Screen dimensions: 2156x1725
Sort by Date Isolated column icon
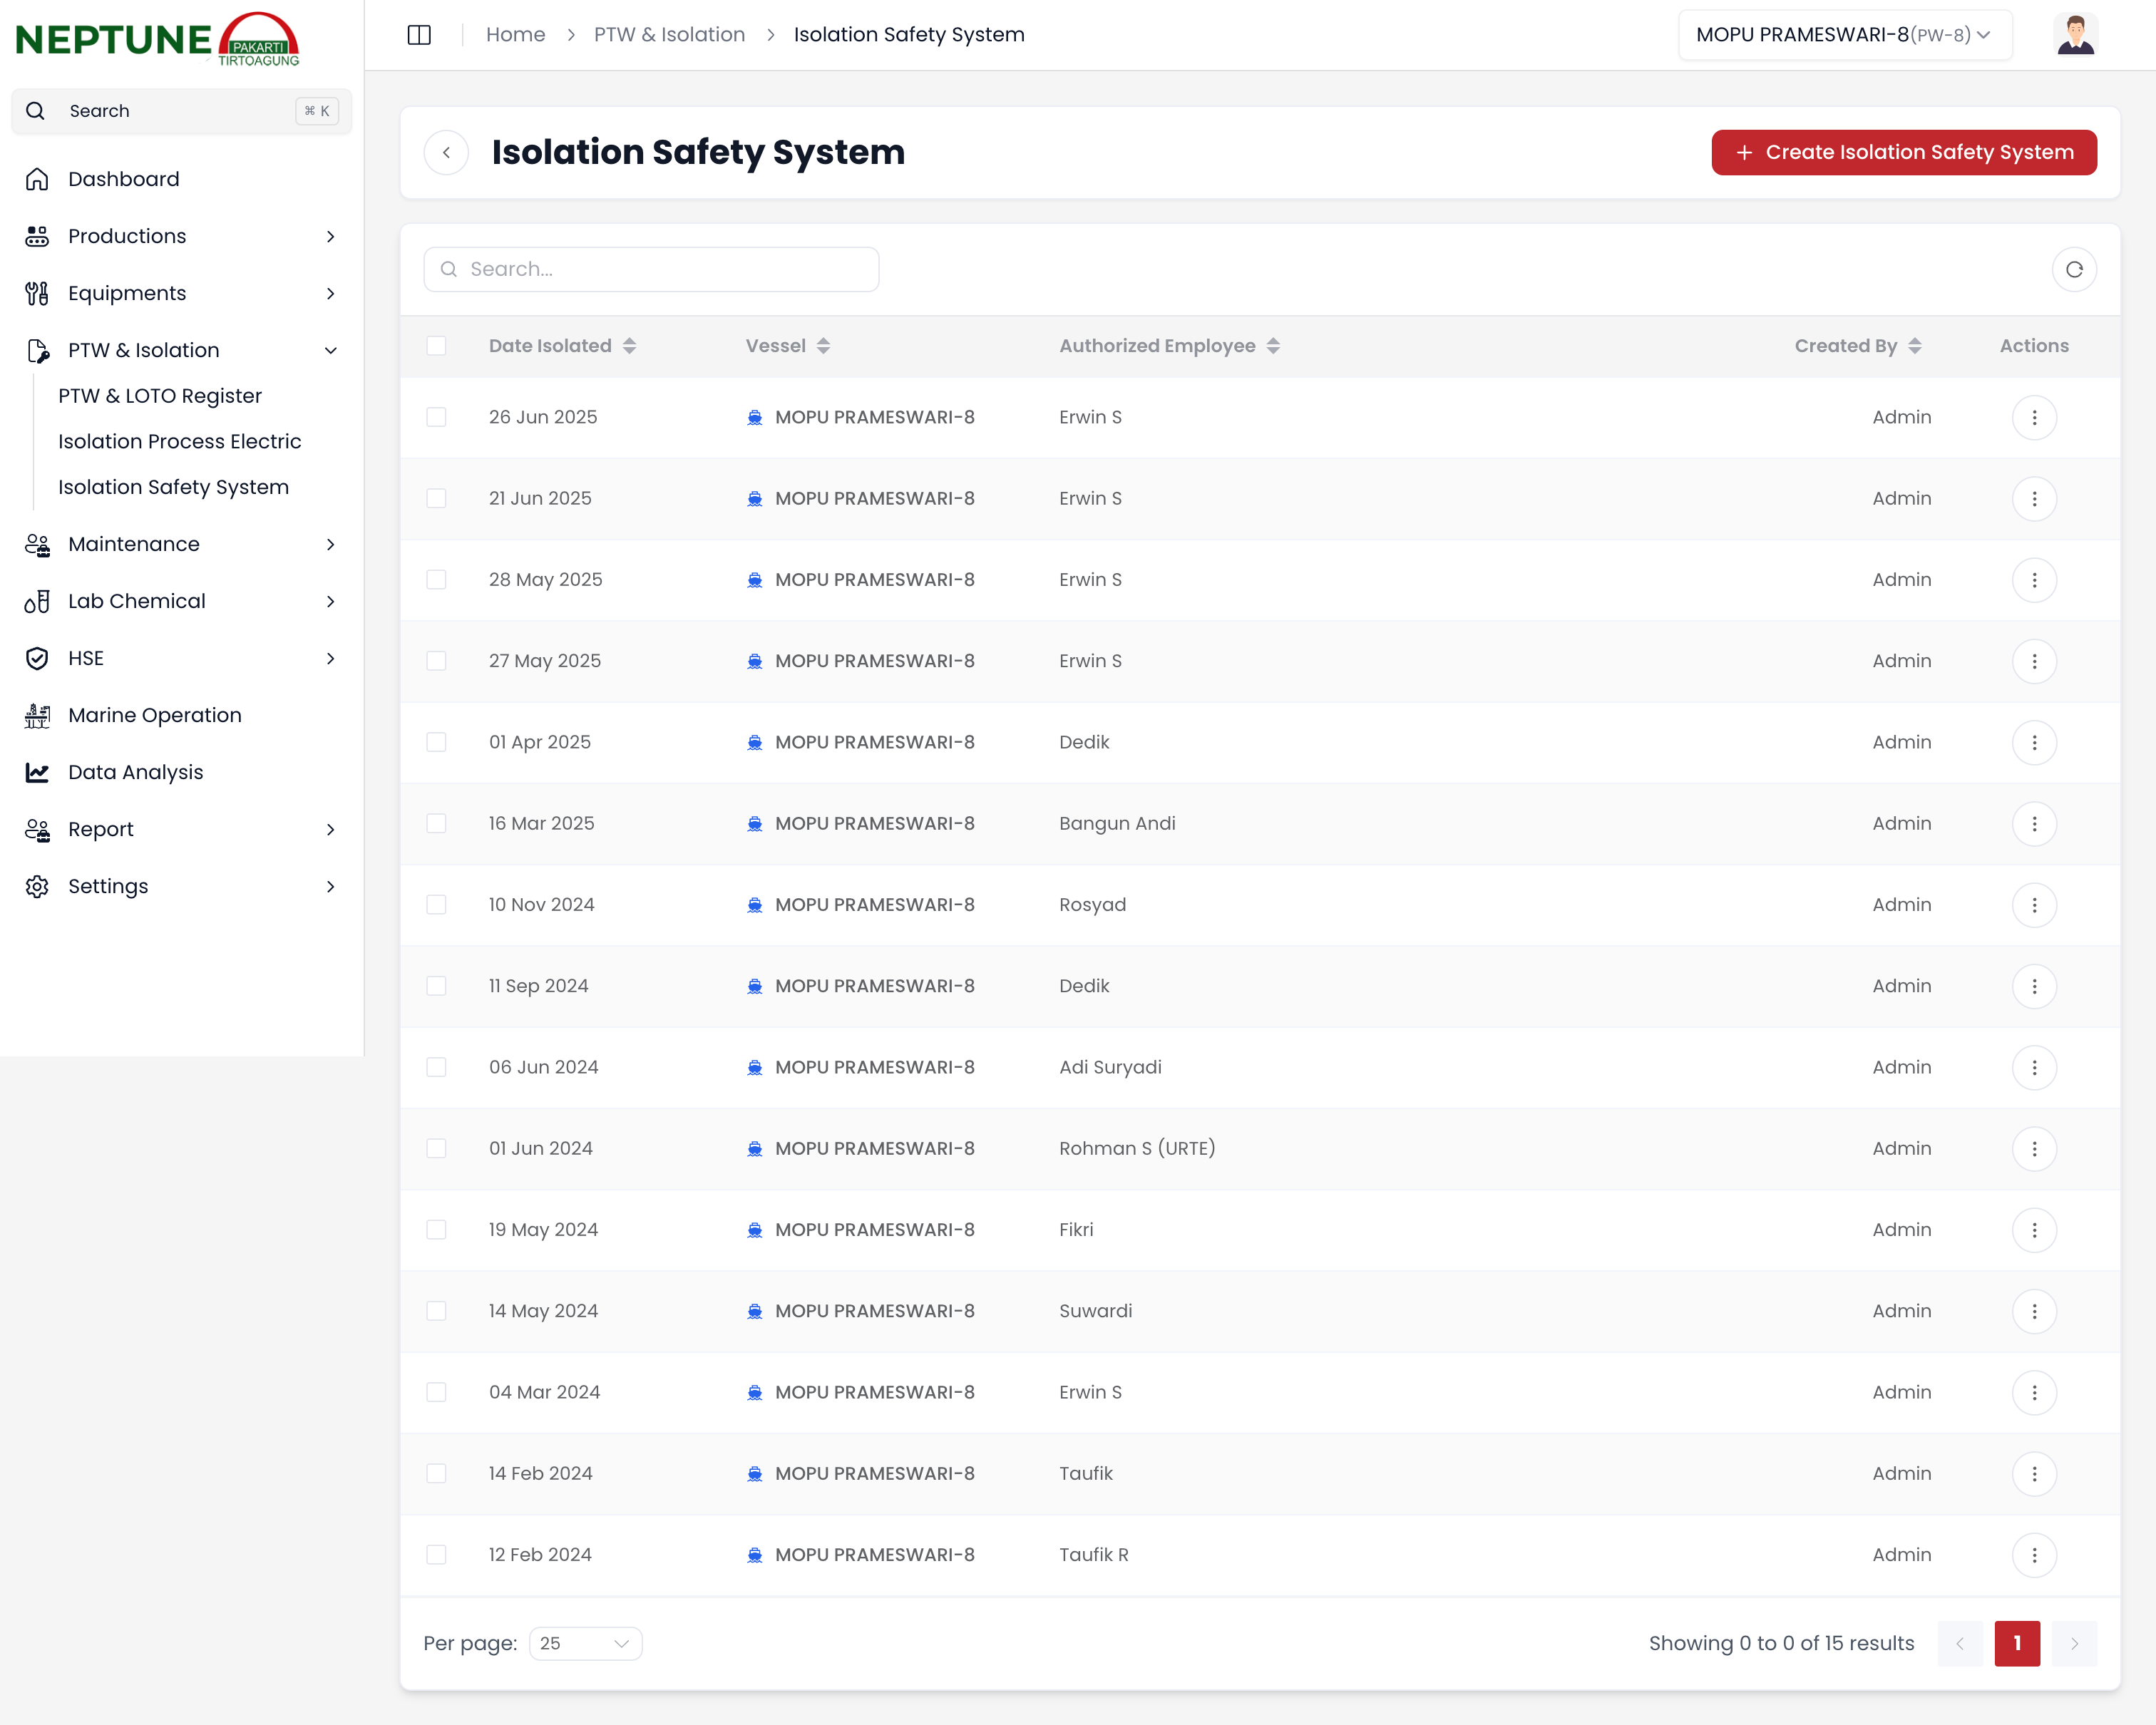click(x=629, y=346)
